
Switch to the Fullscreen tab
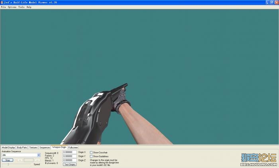tap(73, 147)
